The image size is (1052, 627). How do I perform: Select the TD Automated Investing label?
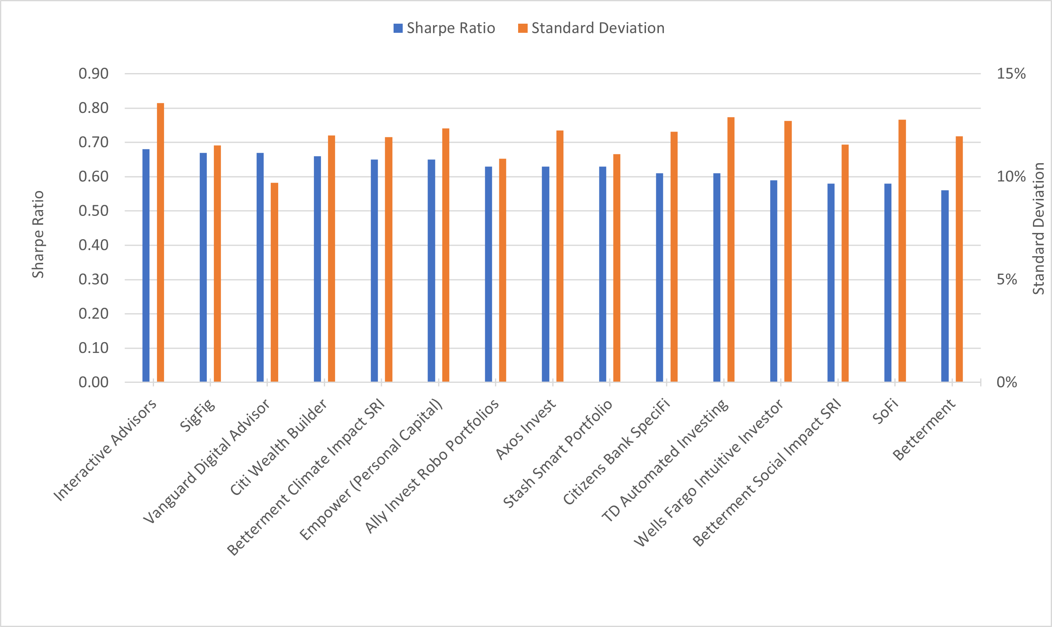665,460
